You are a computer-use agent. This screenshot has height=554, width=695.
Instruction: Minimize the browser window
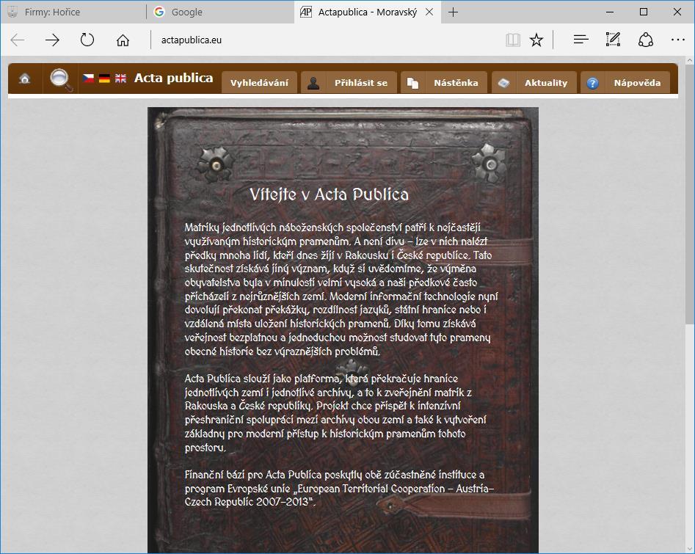coord(610,12)
